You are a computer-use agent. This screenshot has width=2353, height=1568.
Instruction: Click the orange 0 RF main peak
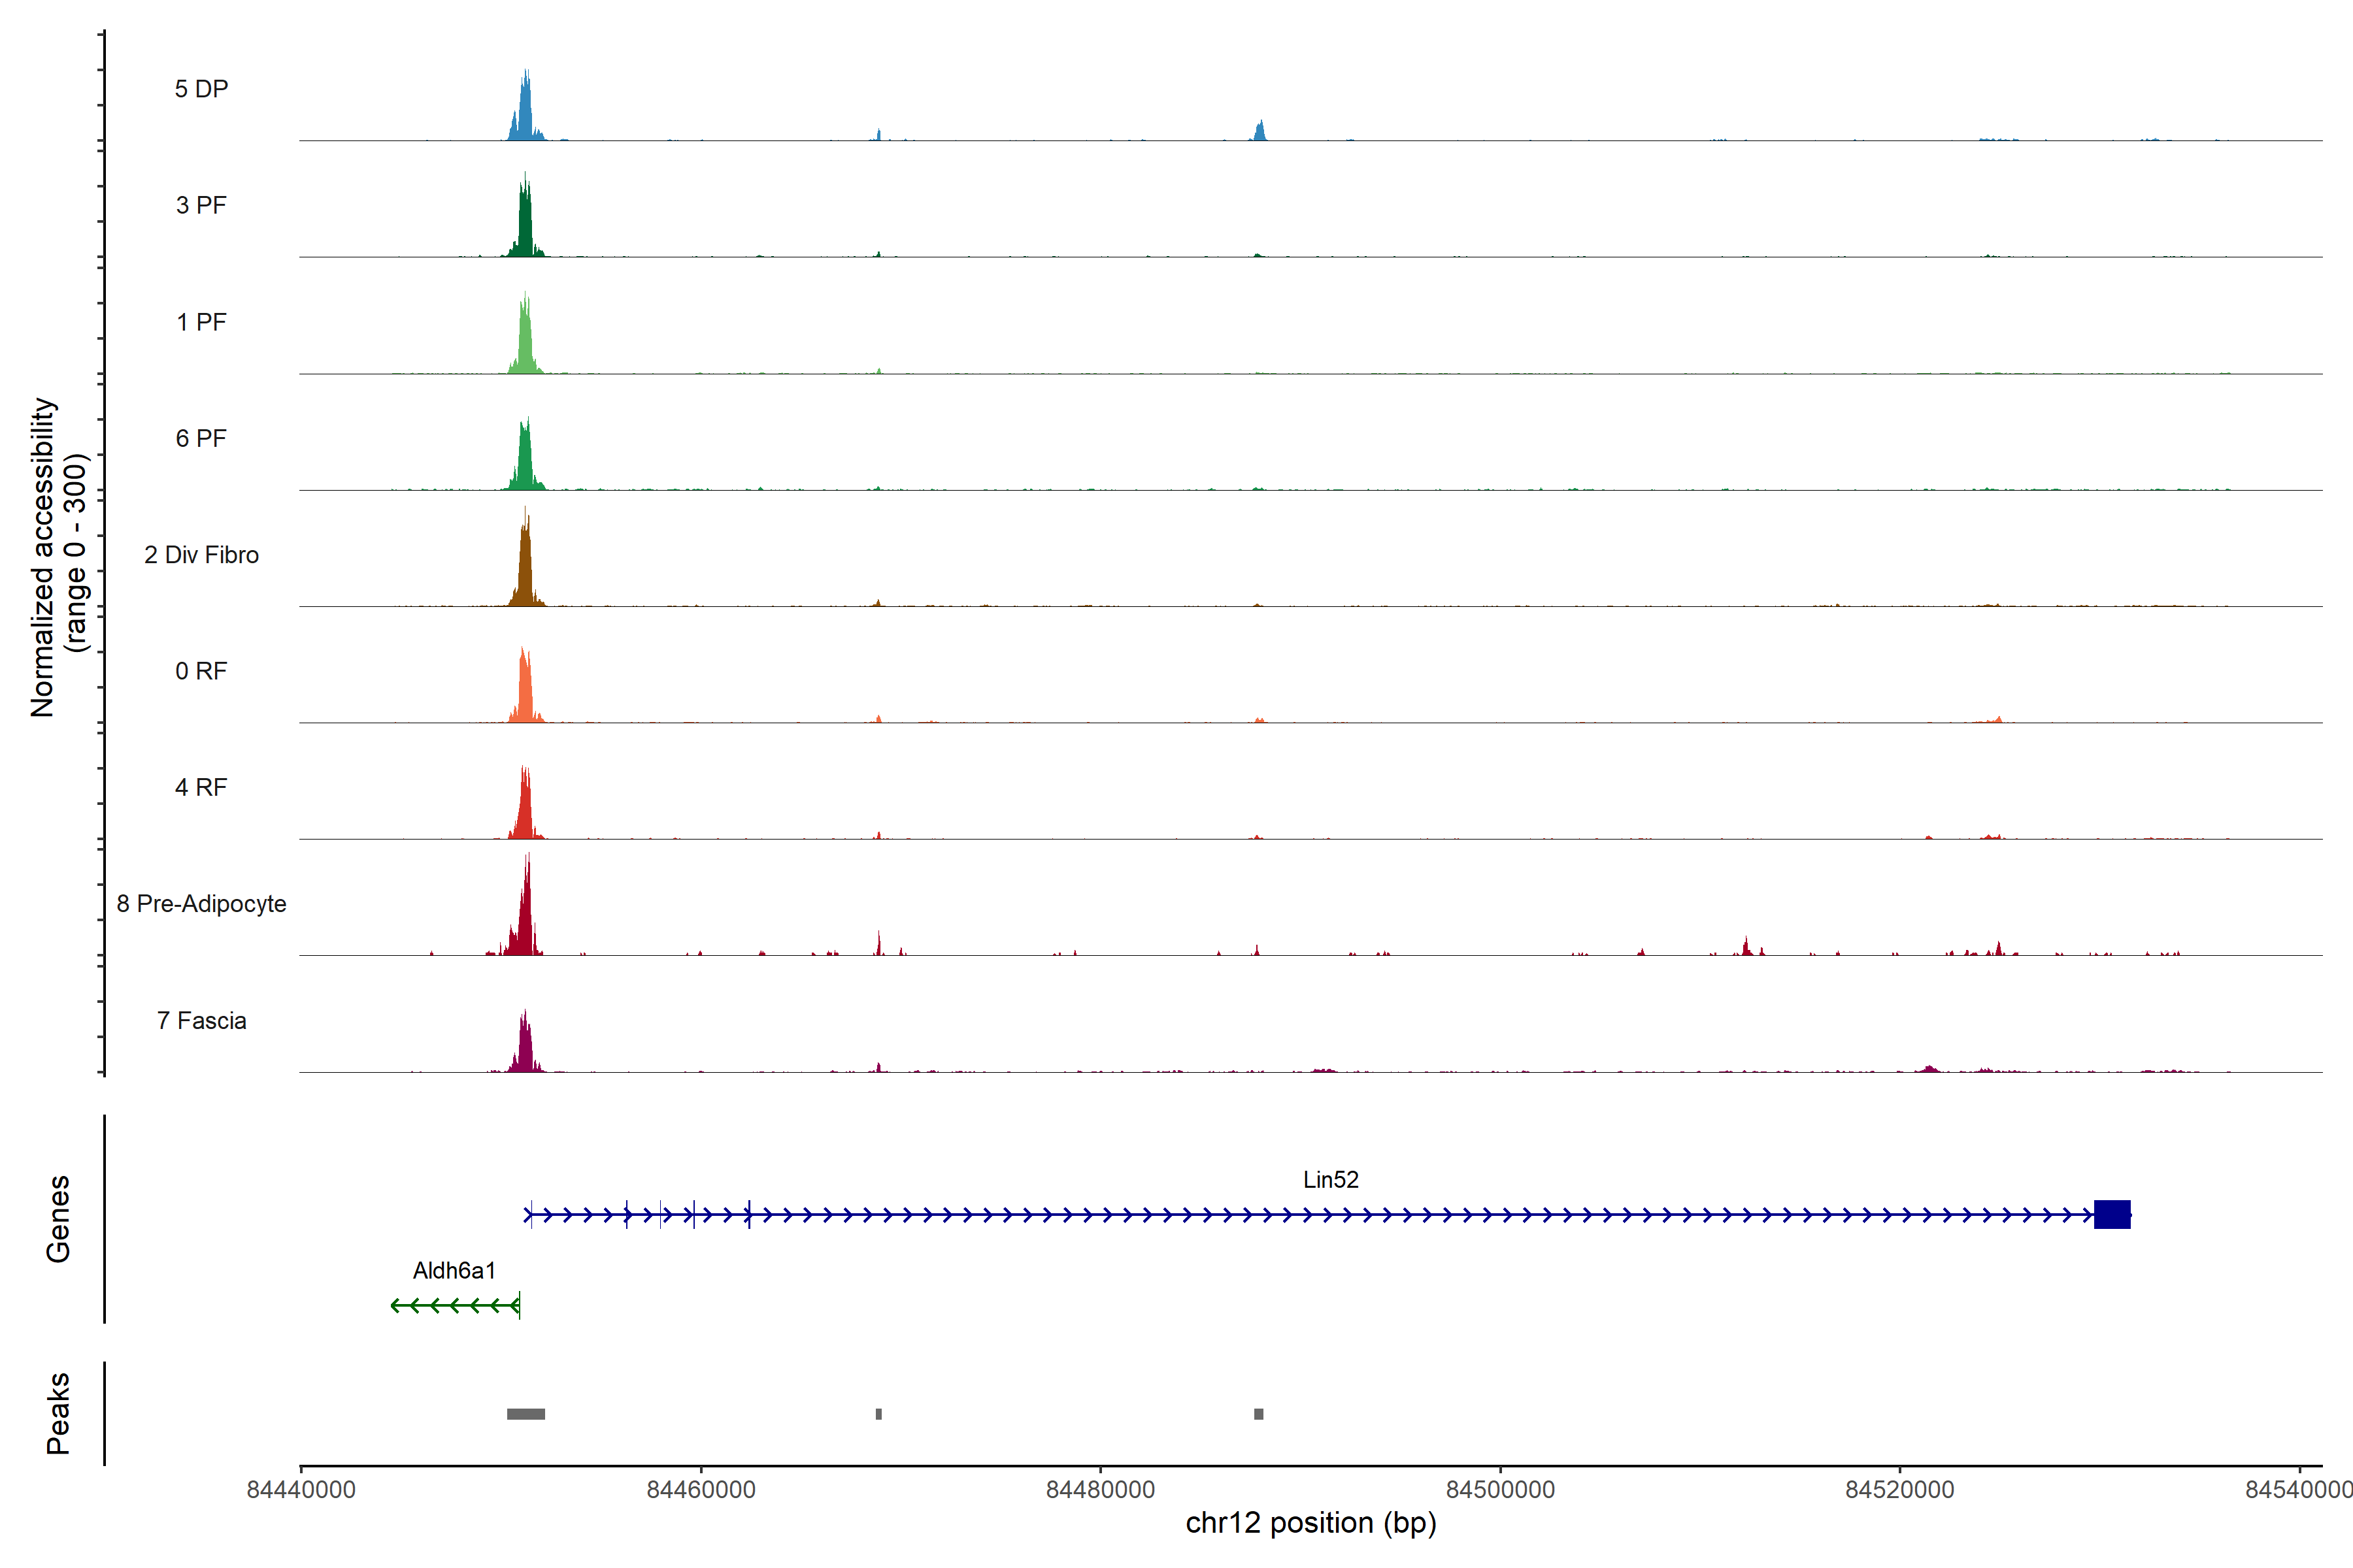tap(526, 690)
